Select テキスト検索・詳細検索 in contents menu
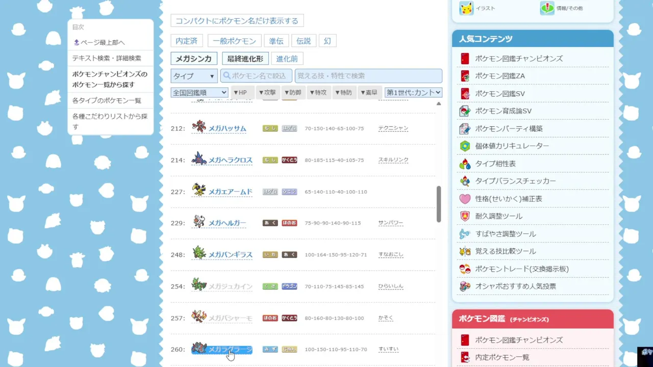This screenshot has height=367, width=653. tap(107, 58)
